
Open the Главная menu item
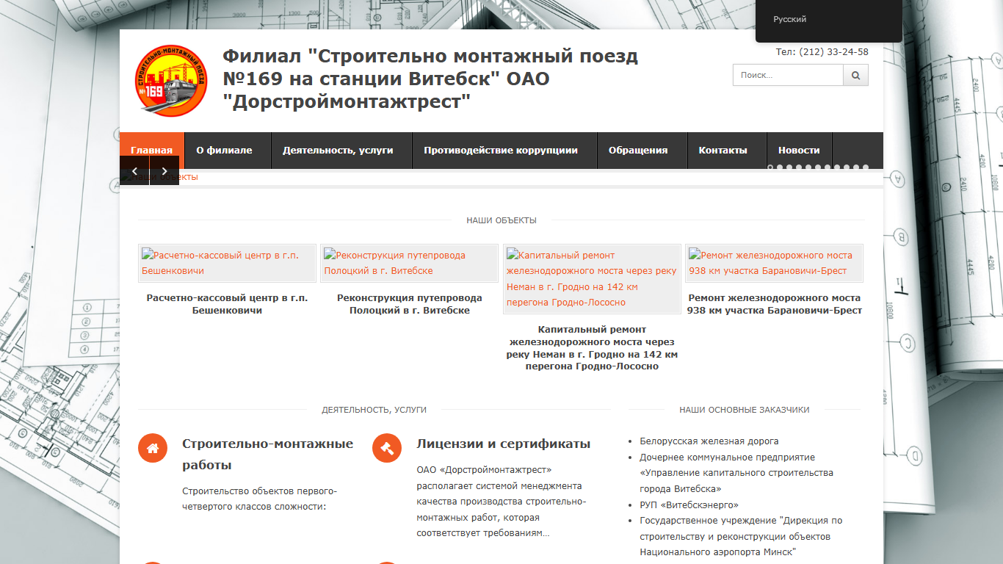(152, 151)
